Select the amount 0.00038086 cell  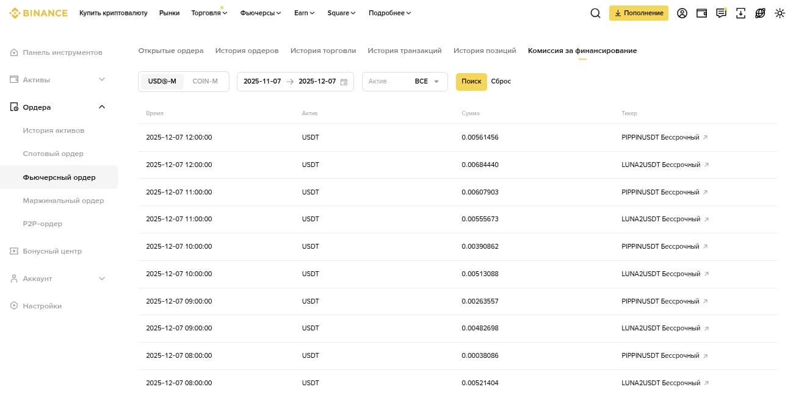(480, 356)
